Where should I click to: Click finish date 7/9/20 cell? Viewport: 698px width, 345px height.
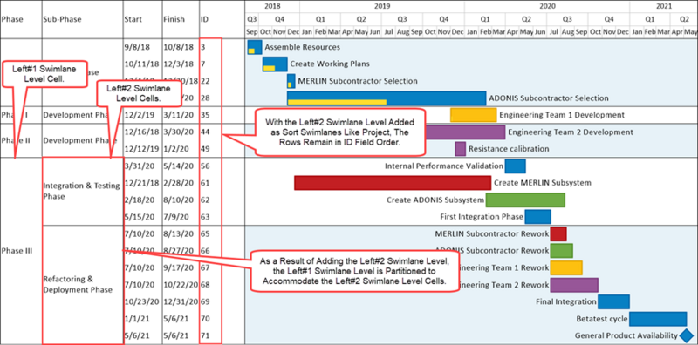coord(176,217)
